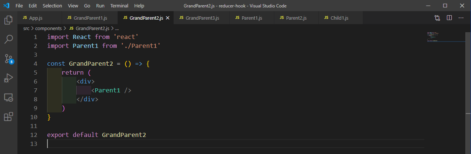Open the Go menu

click(87, 6)
